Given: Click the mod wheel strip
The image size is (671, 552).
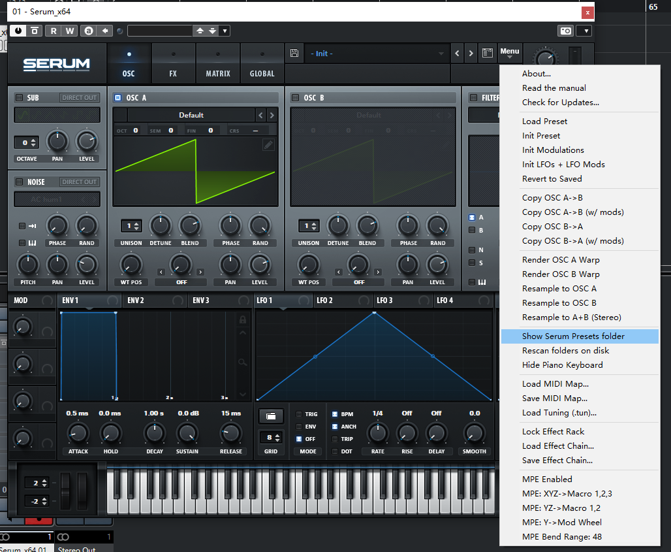Looking at the screenshot, I should [x=82, y=491].
